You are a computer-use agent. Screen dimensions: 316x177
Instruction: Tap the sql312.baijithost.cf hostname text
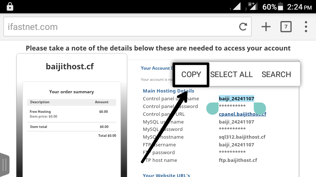point(242,137)
